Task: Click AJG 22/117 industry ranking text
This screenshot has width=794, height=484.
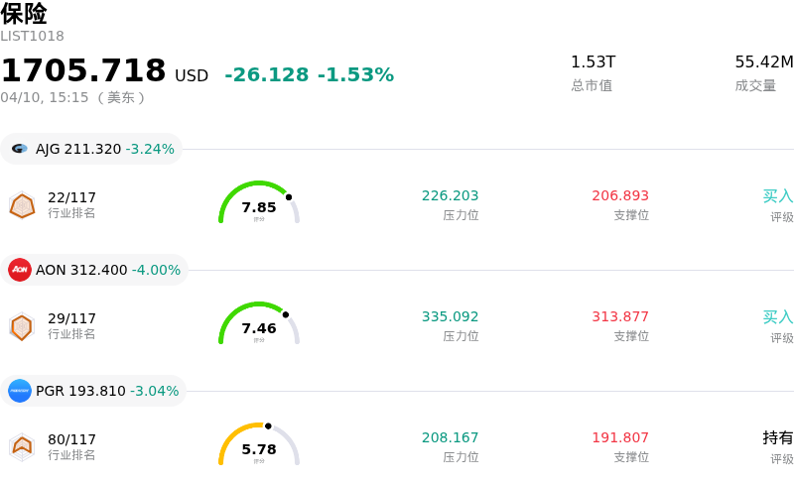Action: (71, 197)
